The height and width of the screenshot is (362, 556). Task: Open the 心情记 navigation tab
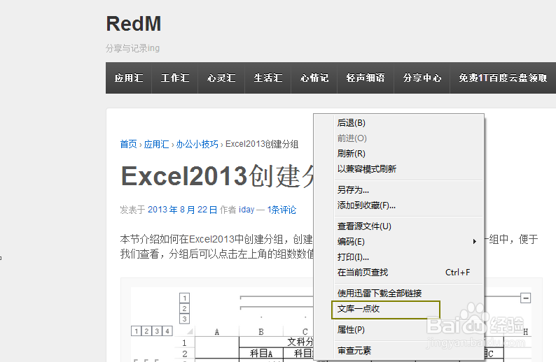pos(314,78)
